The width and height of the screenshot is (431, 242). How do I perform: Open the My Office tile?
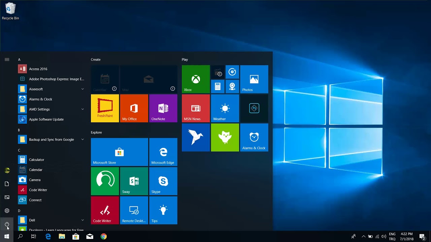click(134, 108)
